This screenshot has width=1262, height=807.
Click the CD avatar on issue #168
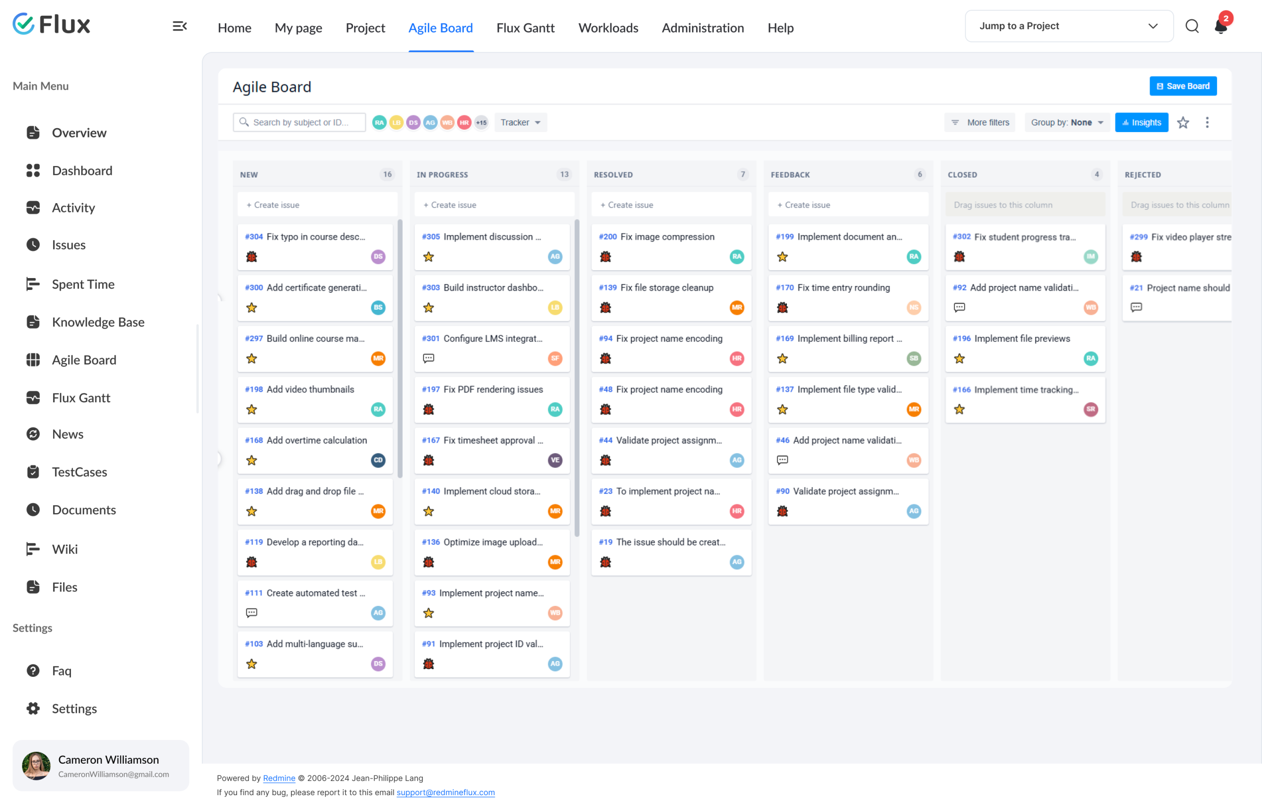(x=378, y=460)
